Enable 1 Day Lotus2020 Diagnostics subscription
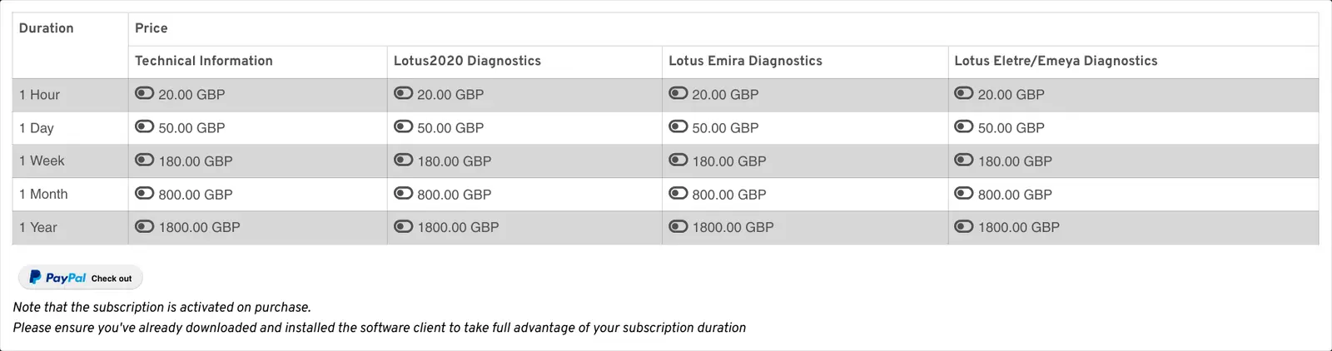 [403, 126]
